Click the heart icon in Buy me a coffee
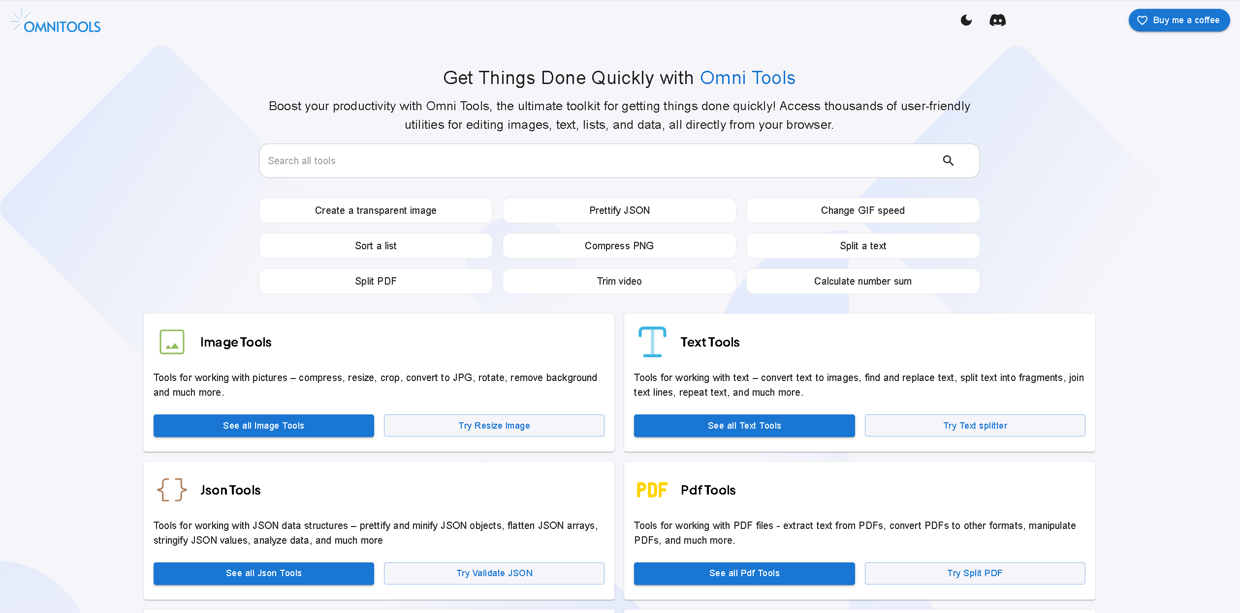The width and height of the screenshot is (1240, 613). 1142,20
